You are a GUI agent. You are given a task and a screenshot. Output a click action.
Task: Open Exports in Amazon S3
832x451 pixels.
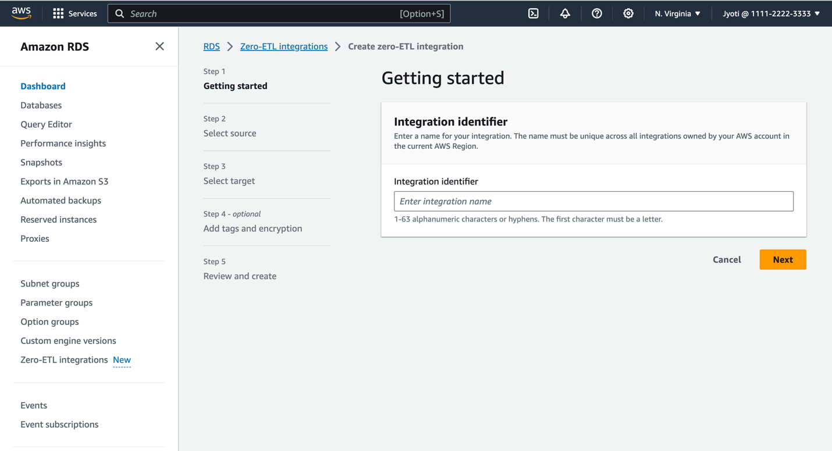[65, 181]
